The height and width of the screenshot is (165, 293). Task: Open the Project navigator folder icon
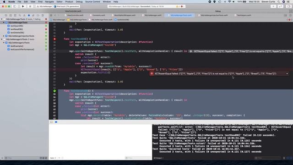coord(6,15)
